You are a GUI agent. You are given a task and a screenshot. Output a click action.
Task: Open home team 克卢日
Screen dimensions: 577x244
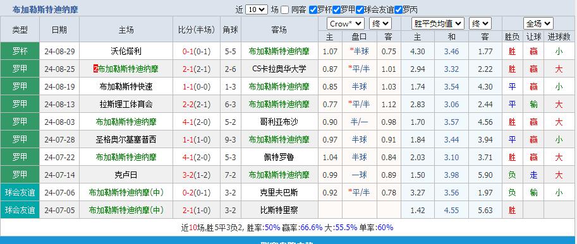[x=126, y=175]
